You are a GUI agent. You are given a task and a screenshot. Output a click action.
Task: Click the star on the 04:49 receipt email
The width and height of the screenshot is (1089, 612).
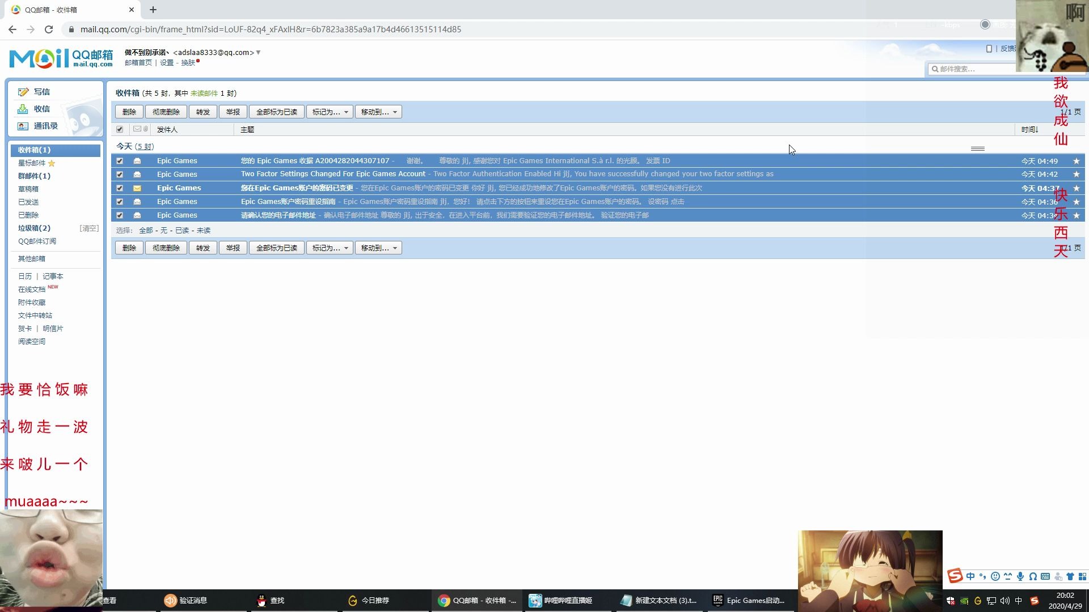pyautogui.click(x=1076, y=161)
